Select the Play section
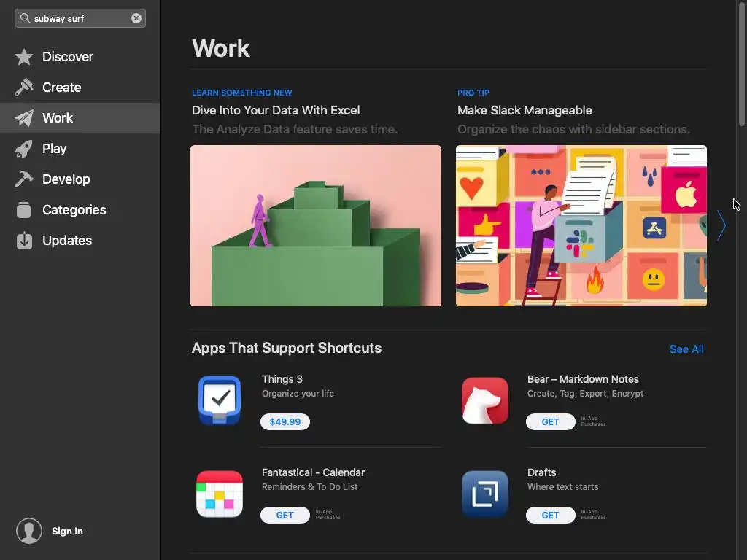The height and width of the screenshot is (560, 747). pos(80,149)
